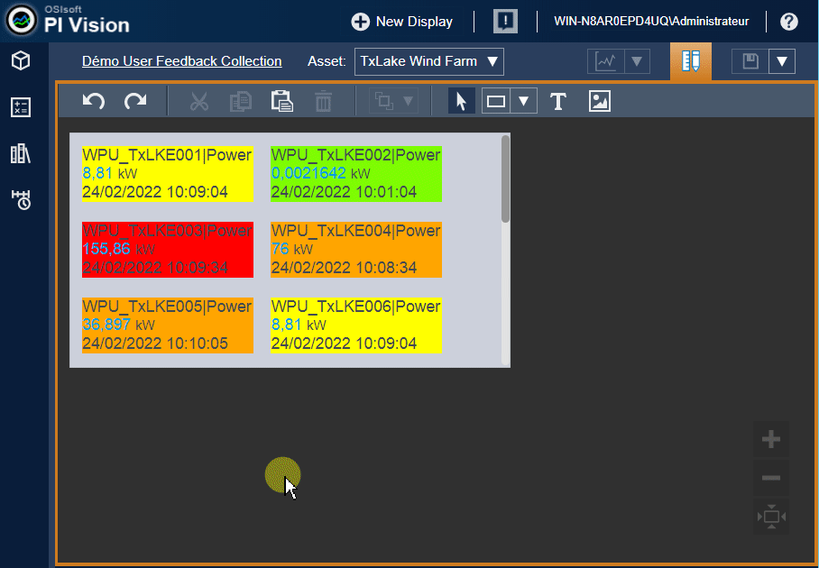Select the Text tool

(558, 101)
